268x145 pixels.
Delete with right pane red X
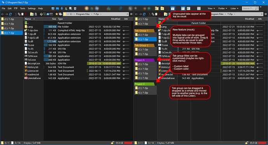coord(160,14)
